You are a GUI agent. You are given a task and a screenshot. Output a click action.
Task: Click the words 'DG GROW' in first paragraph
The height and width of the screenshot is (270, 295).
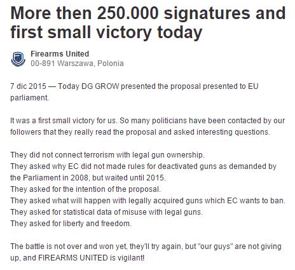[100, 86]
